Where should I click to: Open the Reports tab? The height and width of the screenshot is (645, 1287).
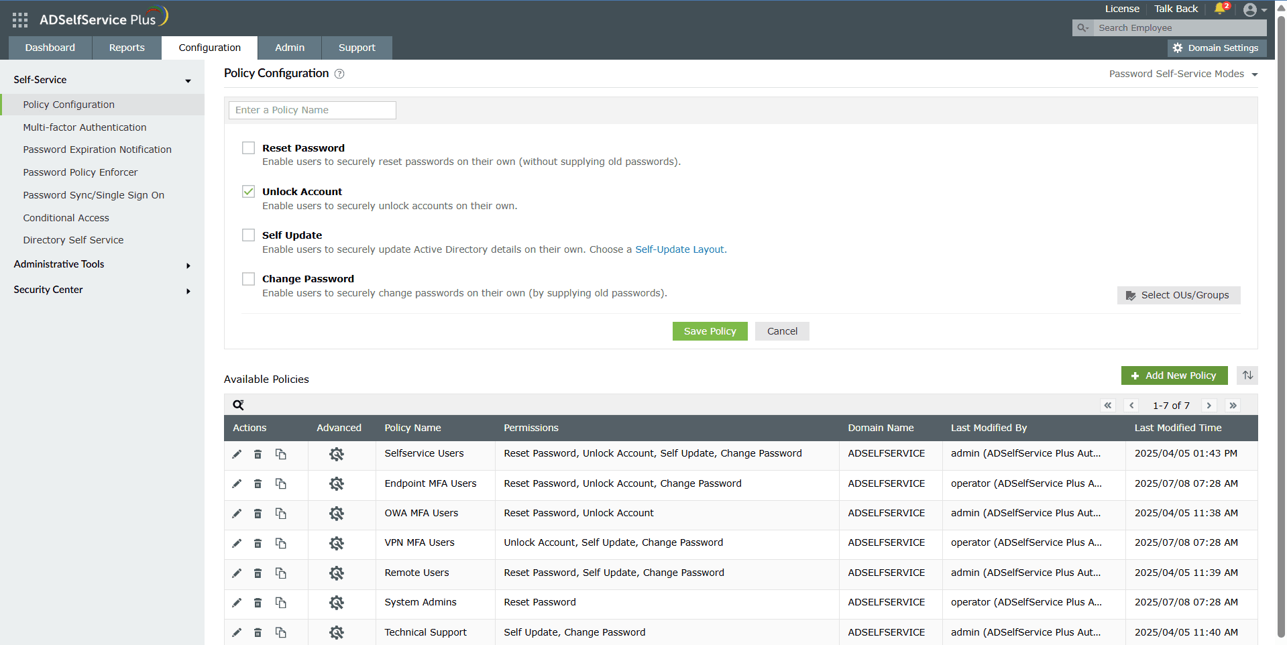(x=127, y=48)
